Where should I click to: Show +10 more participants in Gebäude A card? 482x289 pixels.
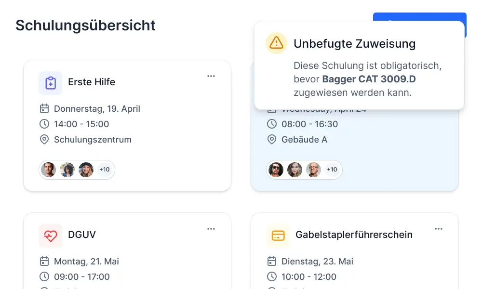(x=332, y=170)
